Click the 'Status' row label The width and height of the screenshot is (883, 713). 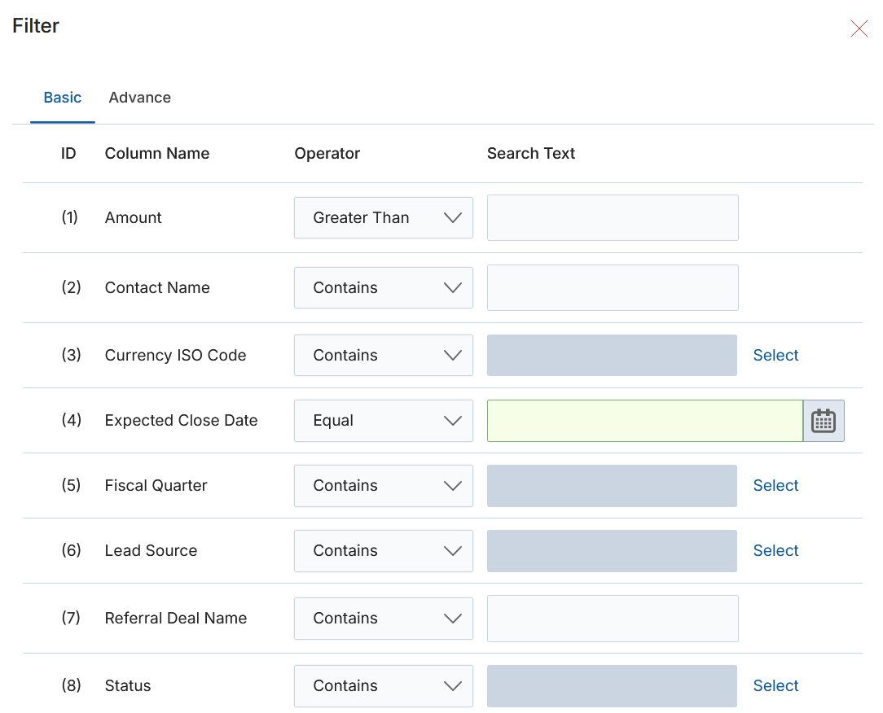coord(128,685)
